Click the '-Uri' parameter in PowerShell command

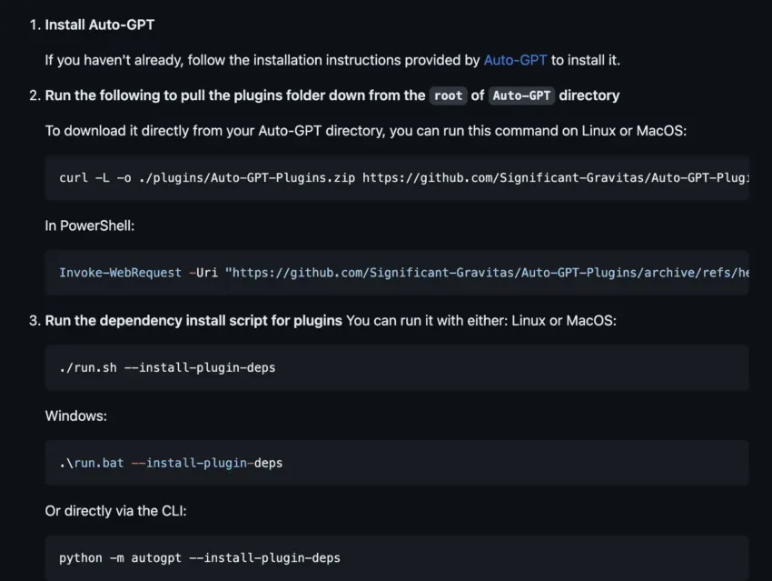pos(203,273)
